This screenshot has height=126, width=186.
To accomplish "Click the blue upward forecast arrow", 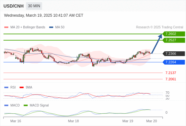I will point(157,44).
